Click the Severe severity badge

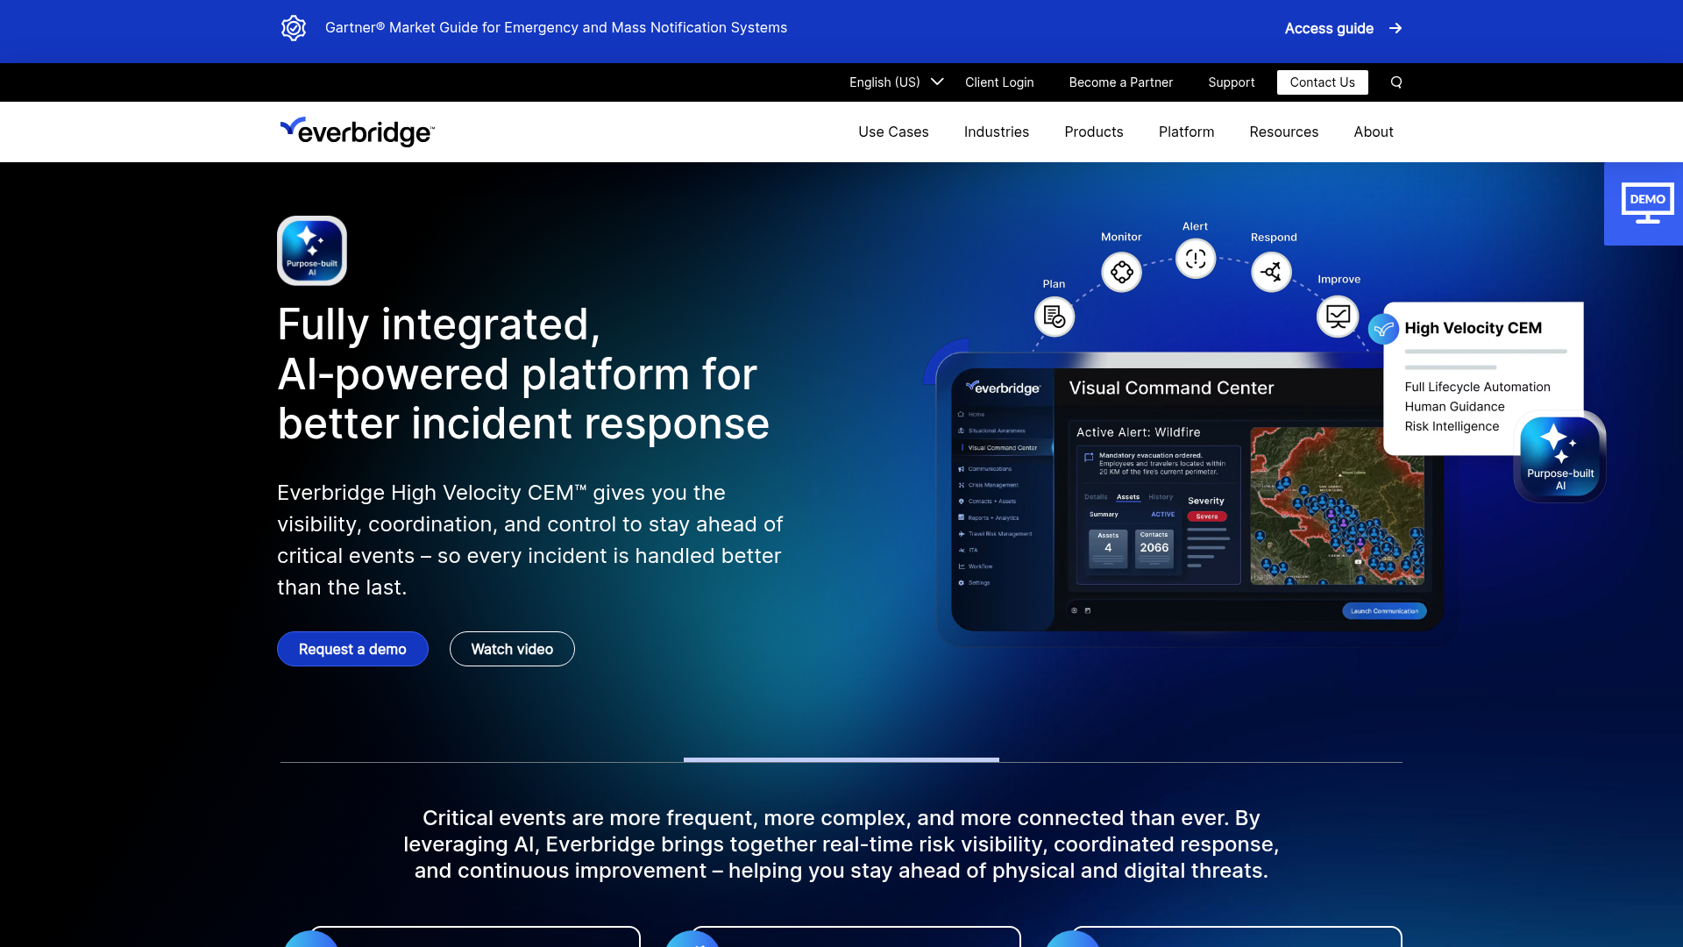[1207, 516]
